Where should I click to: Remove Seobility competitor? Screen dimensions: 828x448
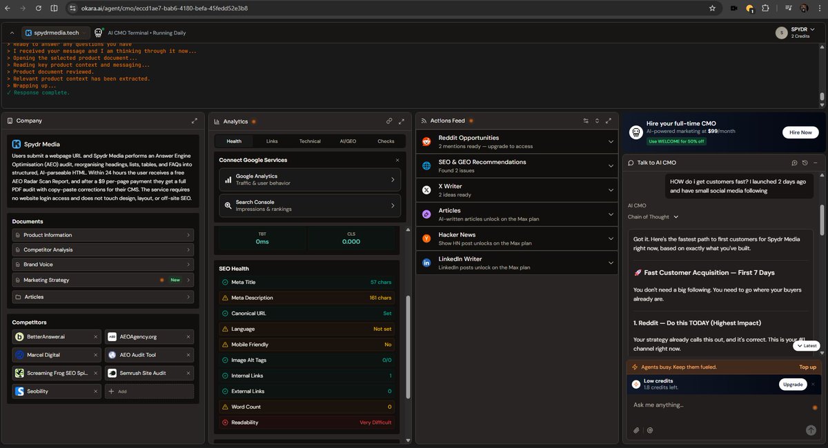pos(96,391)
